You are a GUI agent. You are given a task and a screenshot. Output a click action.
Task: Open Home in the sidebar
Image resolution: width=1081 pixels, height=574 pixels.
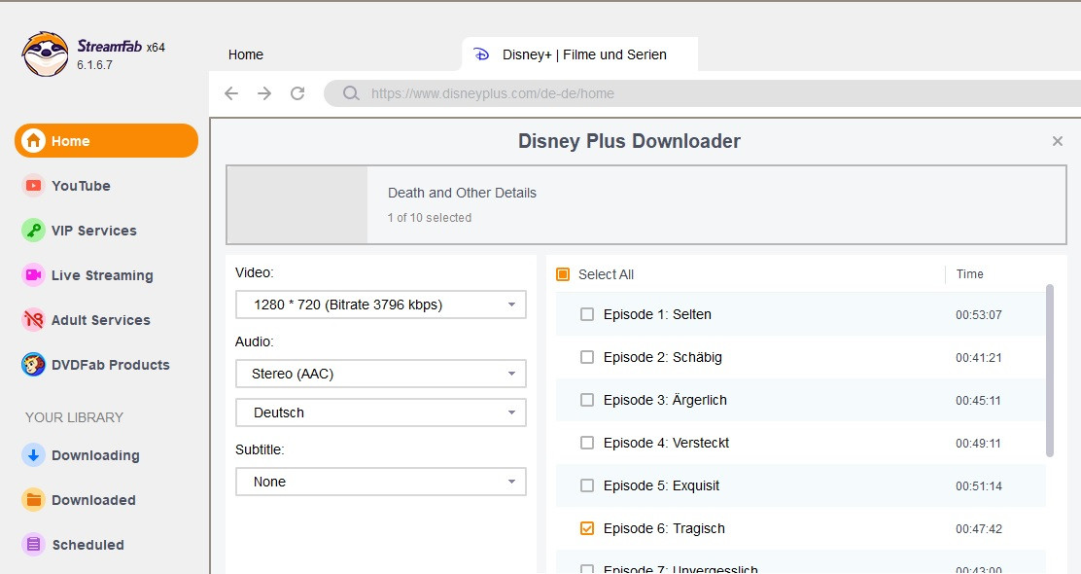[106, 141]
